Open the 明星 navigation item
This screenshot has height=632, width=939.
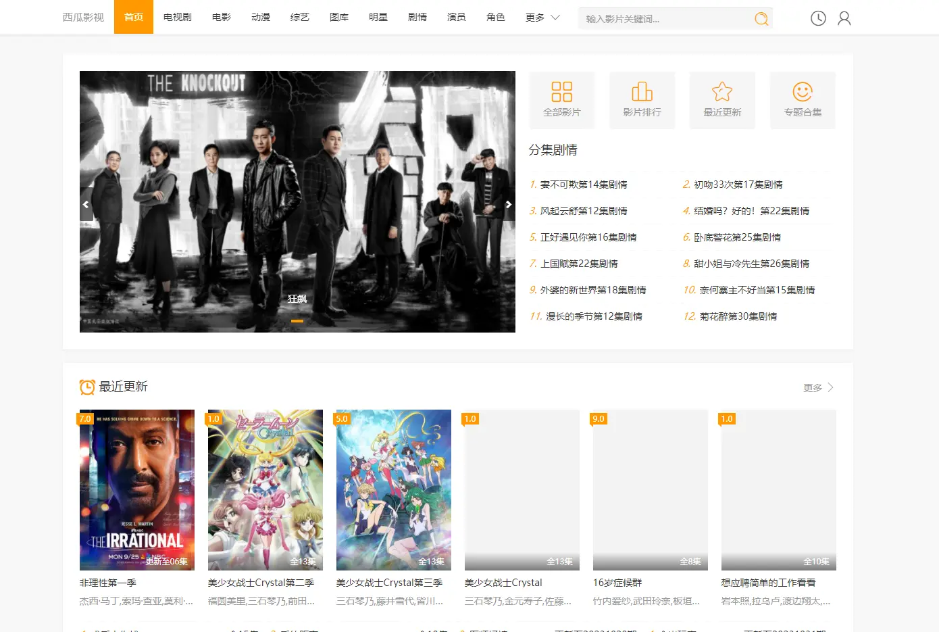(378, 18)
